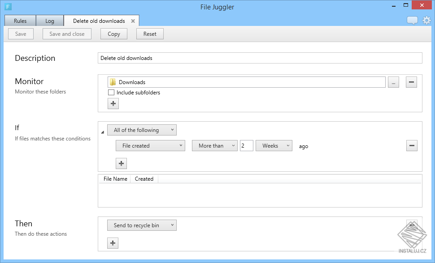Viewport: 435px width, 263px height.
Task: Click the Copy button
Action: pyautogui.click(x=114, y=34)
